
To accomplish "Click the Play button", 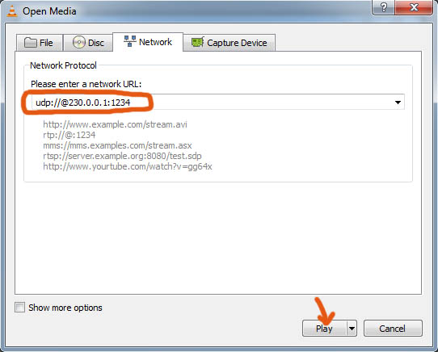I will (x=324, y=329).
